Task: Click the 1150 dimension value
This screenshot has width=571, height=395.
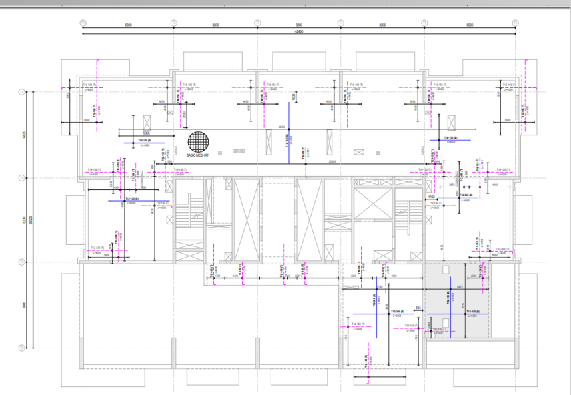Action: [x=432, y=197]
